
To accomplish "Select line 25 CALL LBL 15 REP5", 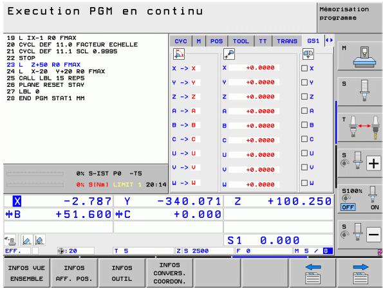I will (x=46, y=78).
